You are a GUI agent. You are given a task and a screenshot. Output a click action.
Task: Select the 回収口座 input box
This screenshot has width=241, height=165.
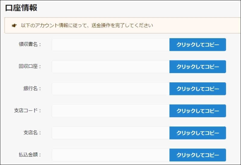(111, 67)
